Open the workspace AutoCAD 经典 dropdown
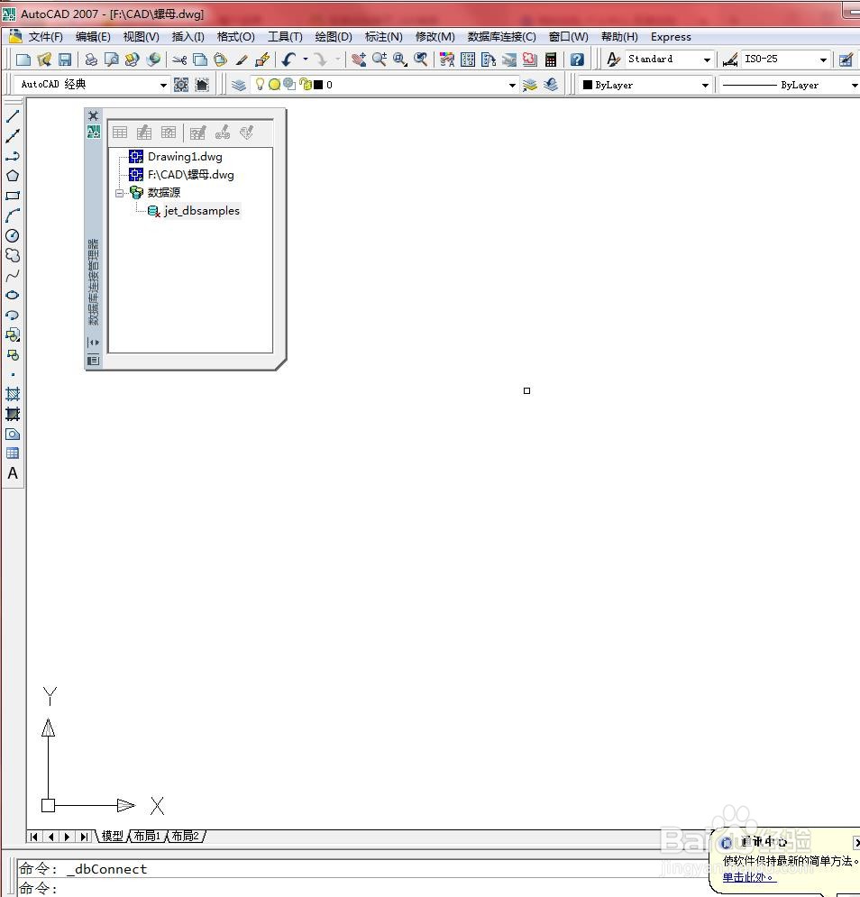This screenshot has height=897, width=860. click(163, 86)
